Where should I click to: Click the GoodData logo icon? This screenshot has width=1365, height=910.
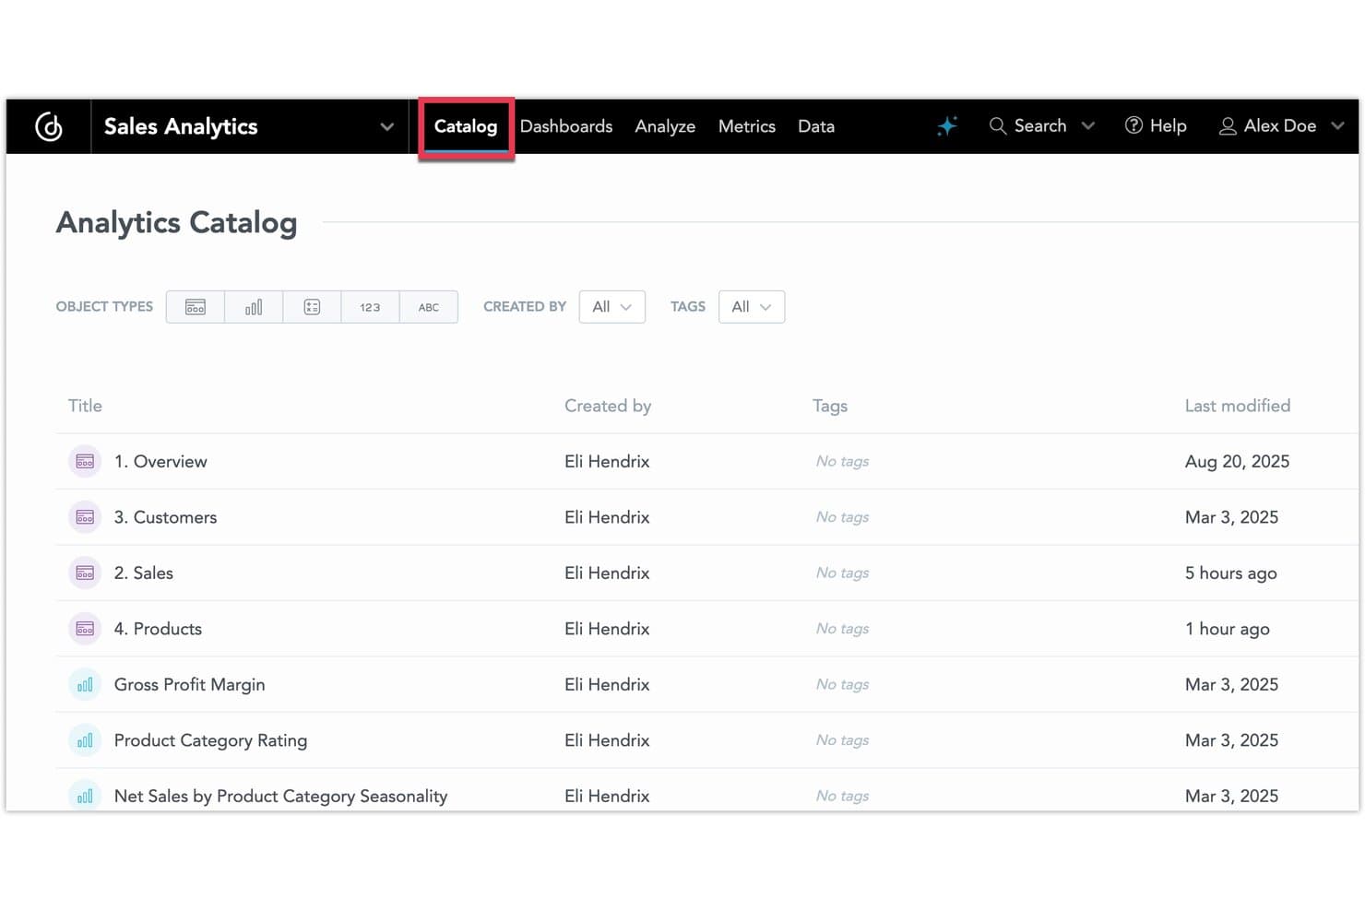coord(49,126)
